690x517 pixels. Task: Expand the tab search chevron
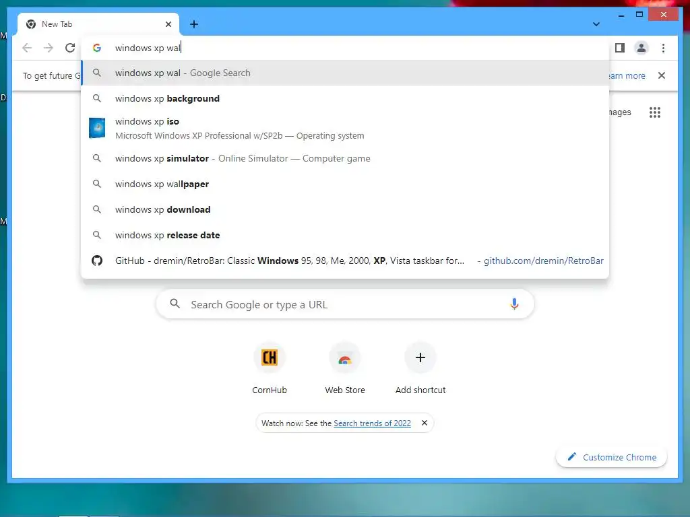pyautogui.click(x=596, y=24)
